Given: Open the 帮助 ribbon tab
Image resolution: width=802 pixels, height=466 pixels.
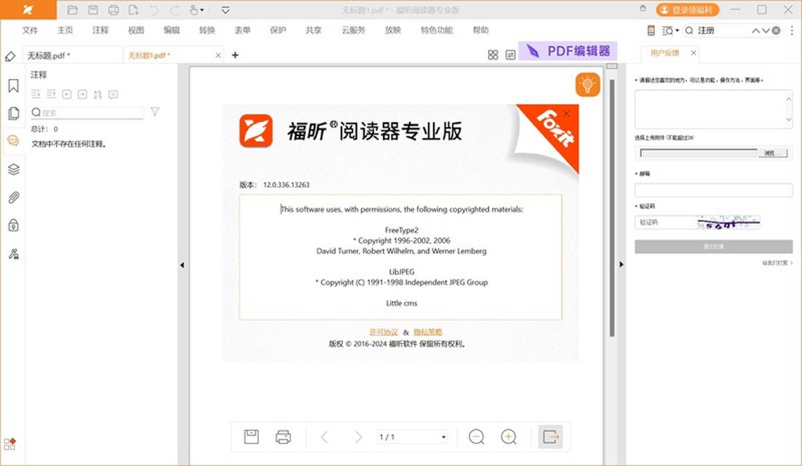Looking at the screenshot, I should coord(480,31).
